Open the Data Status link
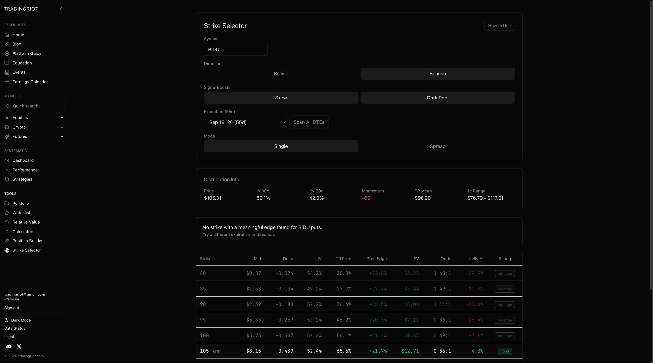The image size is (653, 363). click(x=15, y=328)
